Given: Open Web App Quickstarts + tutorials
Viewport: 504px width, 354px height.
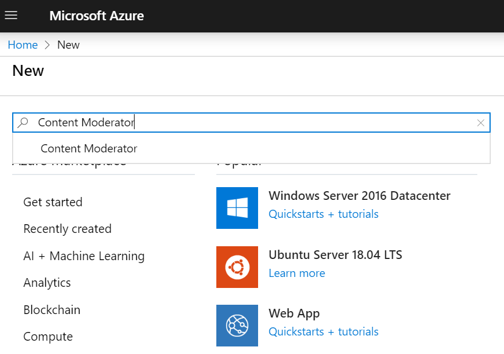Looking at the screenshot, I should tap(324, 331).
